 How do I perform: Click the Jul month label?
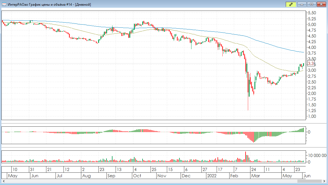coord(60,176)
